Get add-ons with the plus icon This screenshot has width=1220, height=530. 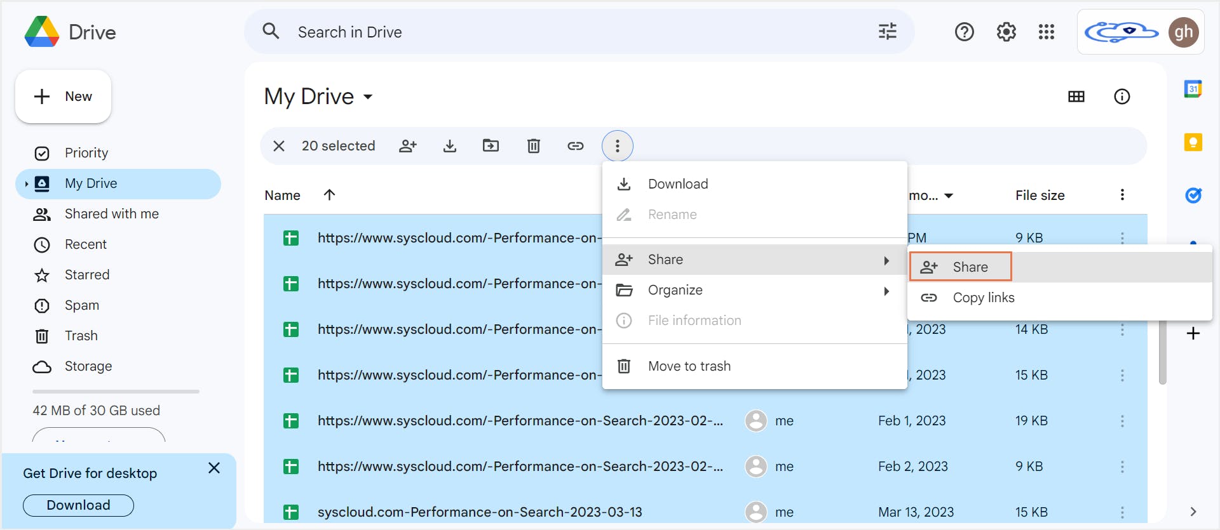point(1193,333)
